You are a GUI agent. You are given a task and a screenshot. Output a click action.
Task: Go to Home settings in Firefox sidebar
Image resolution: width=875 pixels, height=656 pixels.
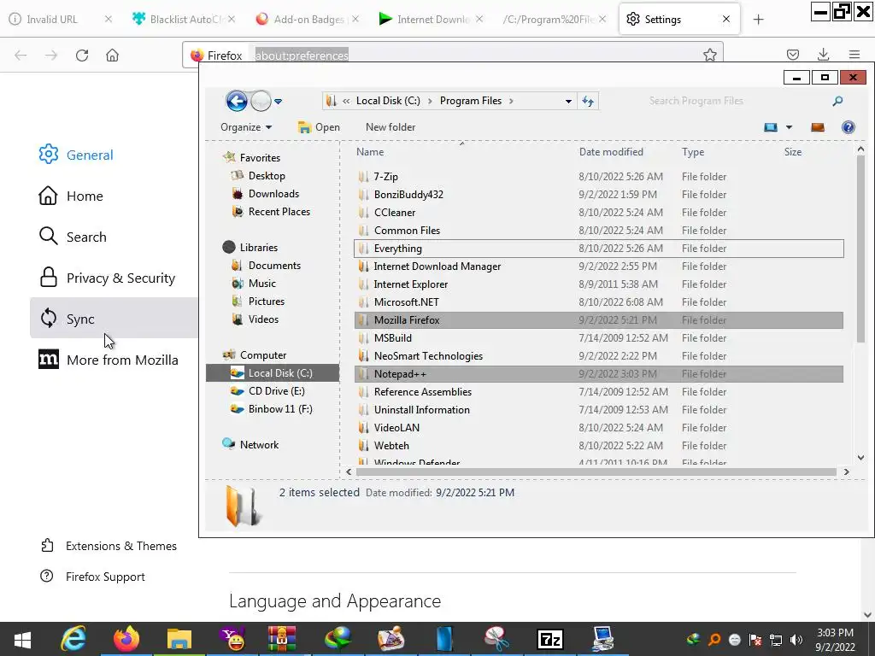coord(71,196)
